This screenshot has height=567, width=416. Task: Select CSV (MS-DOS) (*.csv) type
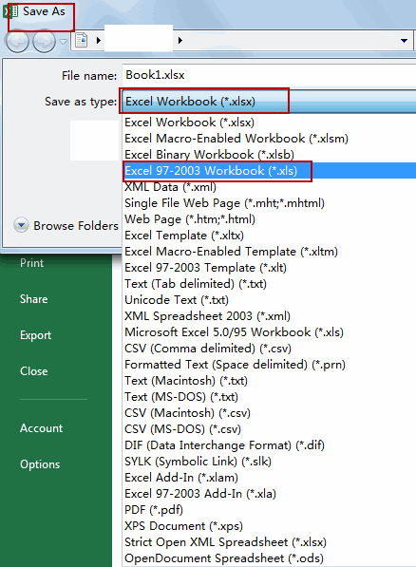[270, 429]
